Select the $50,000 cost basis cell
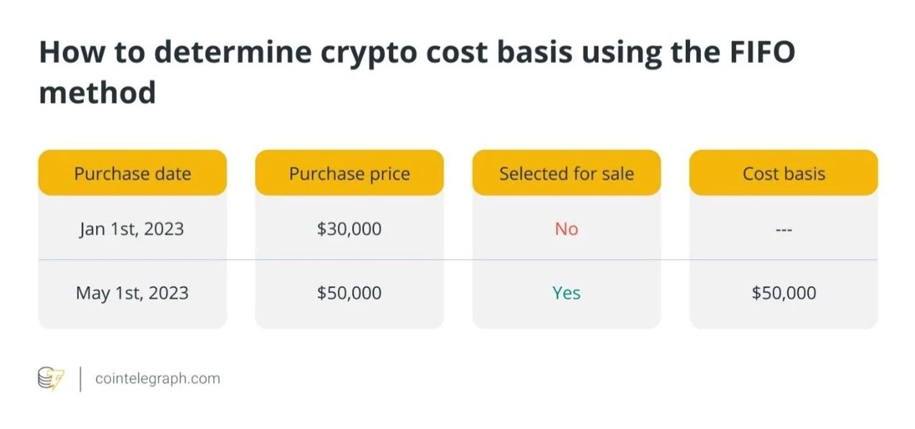 click(783, 293)
